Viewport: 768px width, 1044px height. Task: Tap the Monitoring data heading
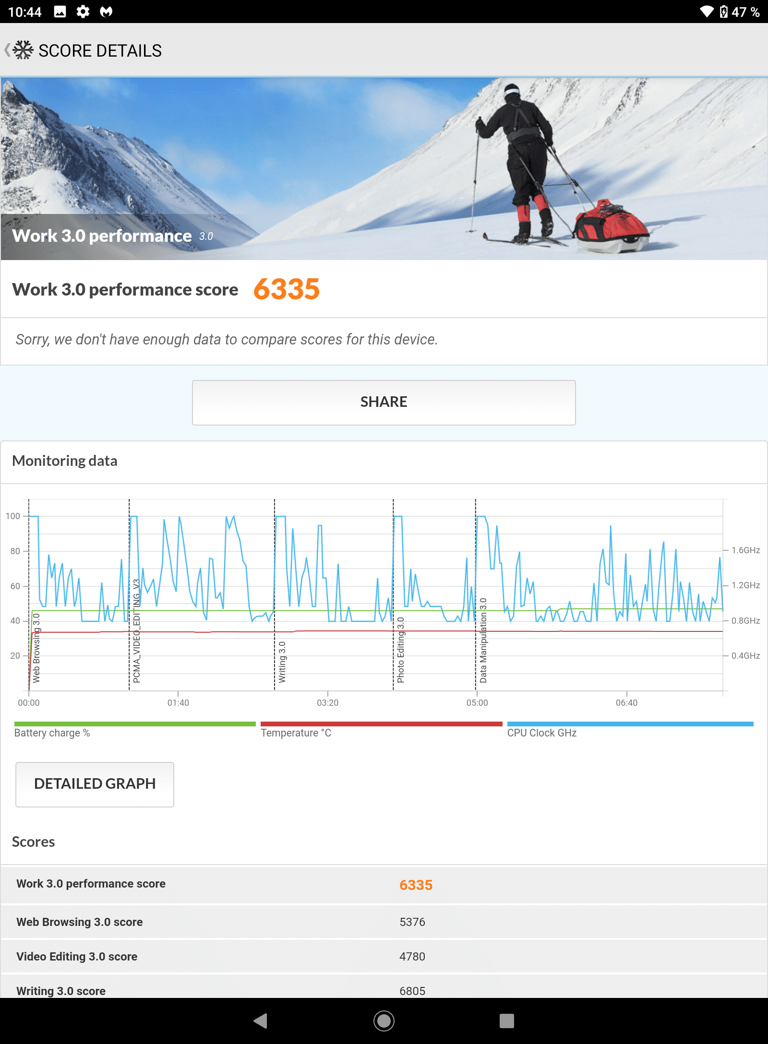click(x=65, y=461)
